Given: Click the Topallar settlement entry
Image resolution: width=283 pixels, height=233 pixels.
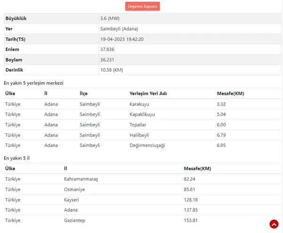Looking at the screenshot, I should (x=138, y=125).
